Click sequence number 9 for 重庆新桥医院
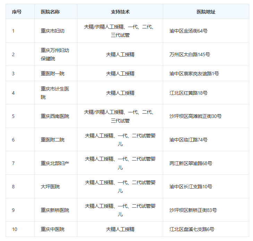 [x=13, y=210]
